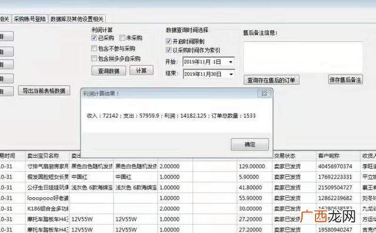This screenshot has height=233, width=376.
Task: Toggle the 已采购 checkbox
Action: tap(94, 38)
